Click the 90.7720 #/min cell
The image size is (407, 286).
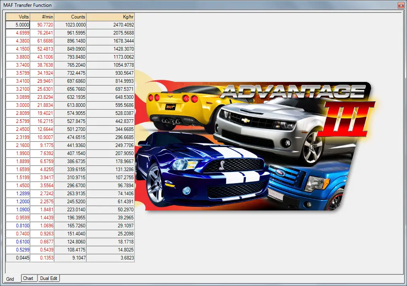point(42,25)
